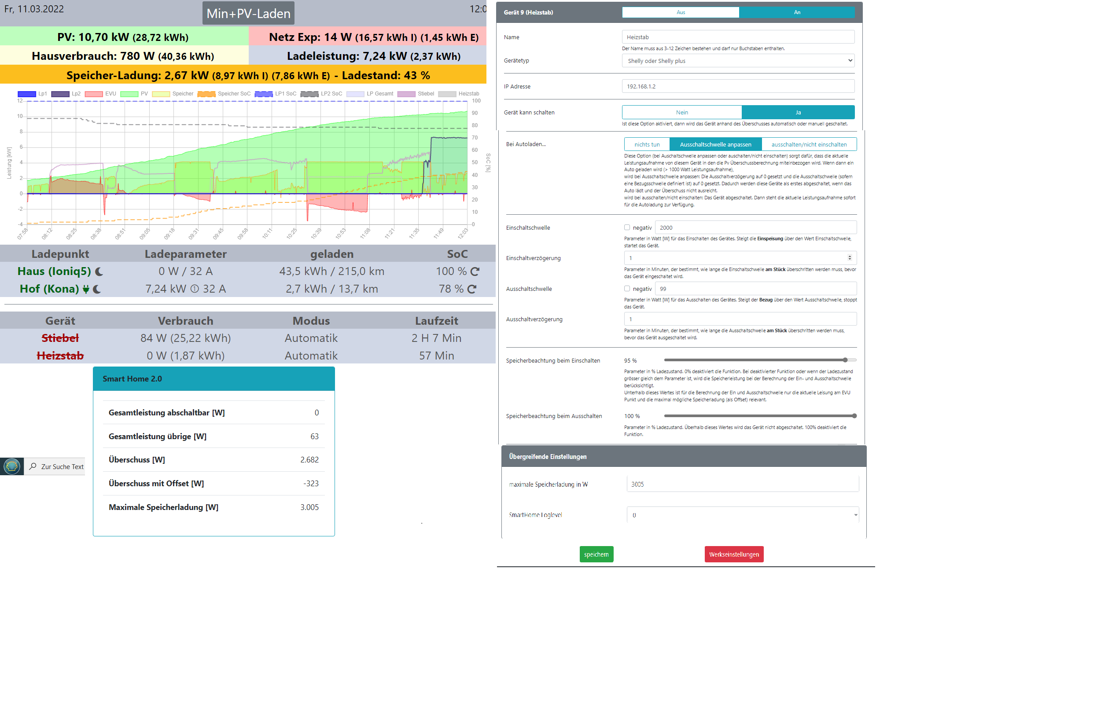Click plug icon beside Hof (Kona)
The image size is (1097, 719).
pos(86,289)
